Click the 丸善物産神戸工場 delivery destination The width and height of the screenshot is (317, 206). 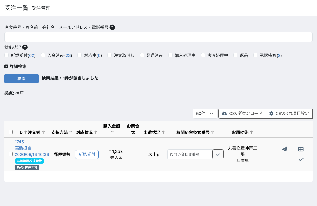tap(243, 151)
